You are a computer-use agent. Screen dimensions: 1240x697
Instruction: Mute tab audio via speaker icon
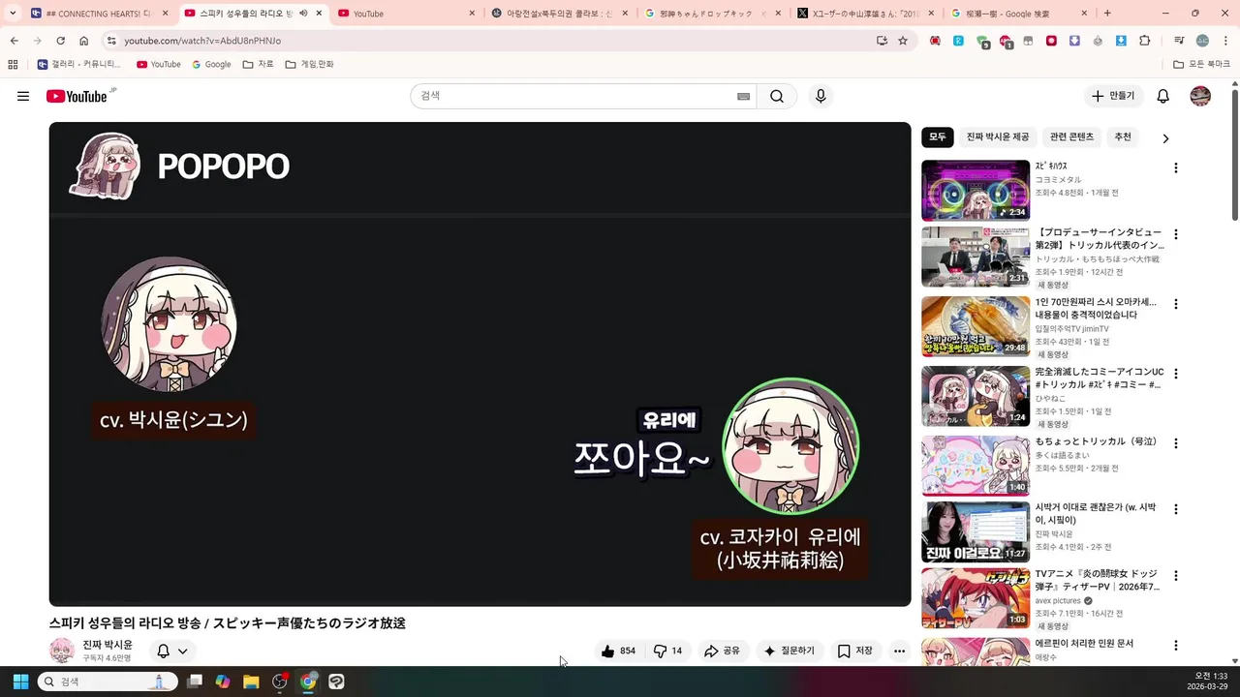tap(303, 14)
